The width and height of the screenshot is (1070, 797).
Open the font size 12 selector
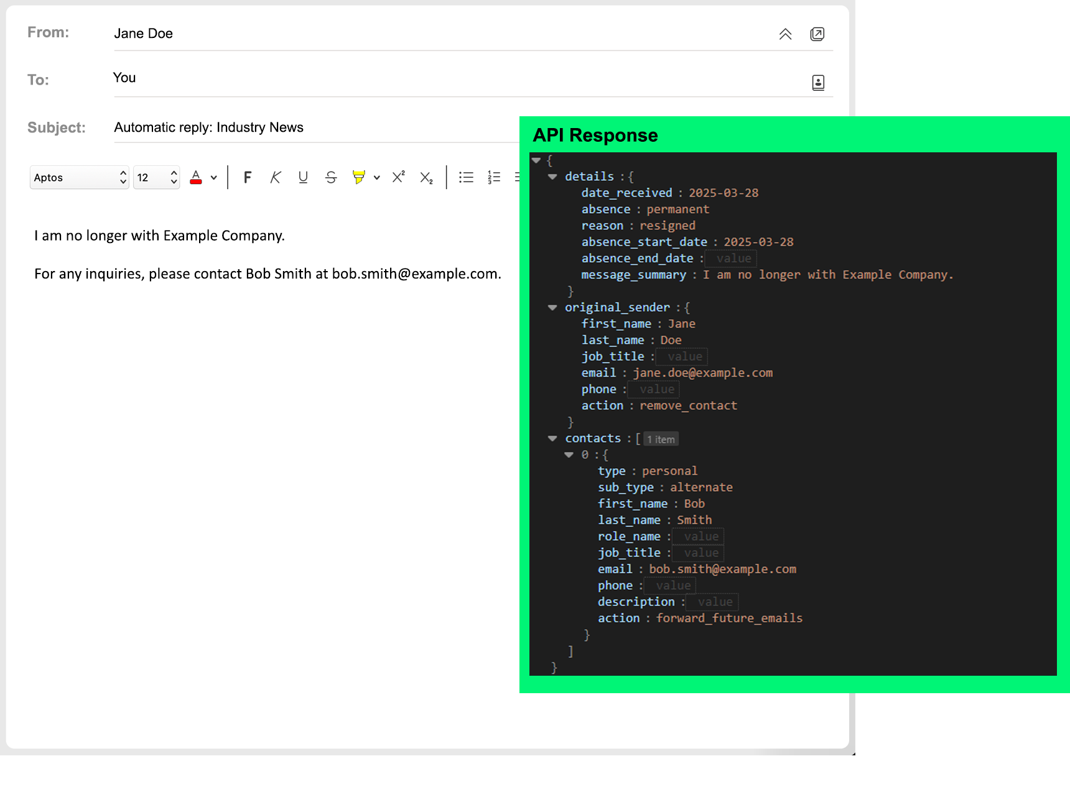point(156,178)
